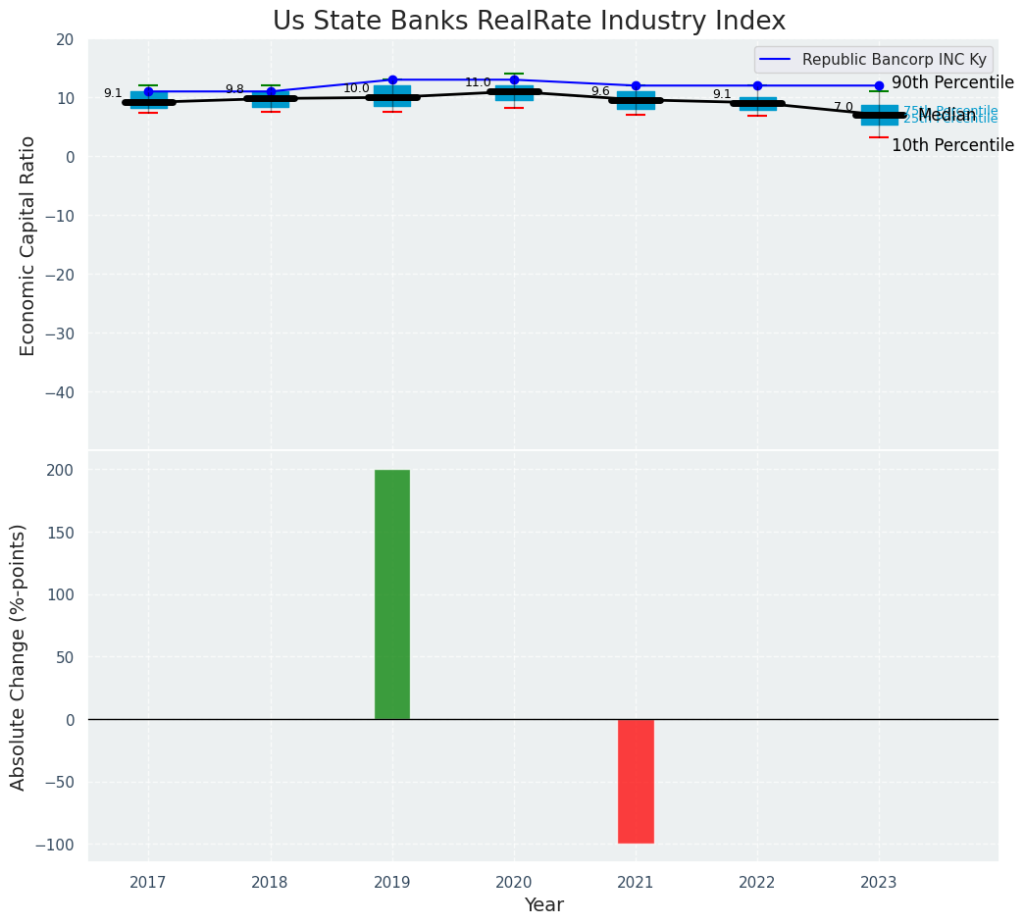Click the 200 y-axis tick label

click(62, 470)
